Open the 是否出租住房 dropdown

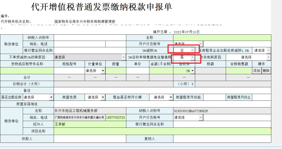click(x=38, y=97)
